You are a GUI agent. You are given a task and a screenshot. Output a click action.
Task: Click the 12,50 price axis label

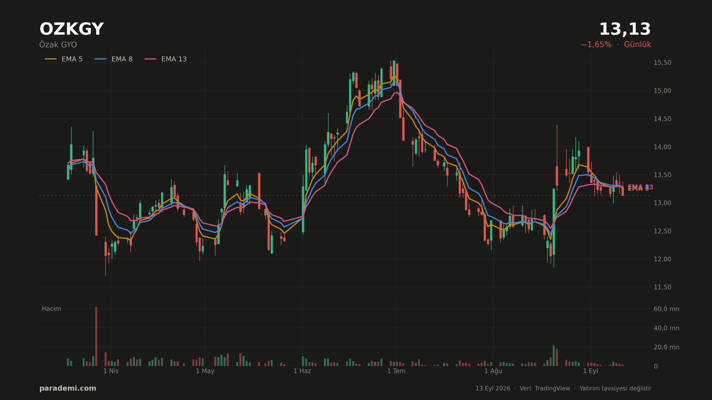point(662,231)
